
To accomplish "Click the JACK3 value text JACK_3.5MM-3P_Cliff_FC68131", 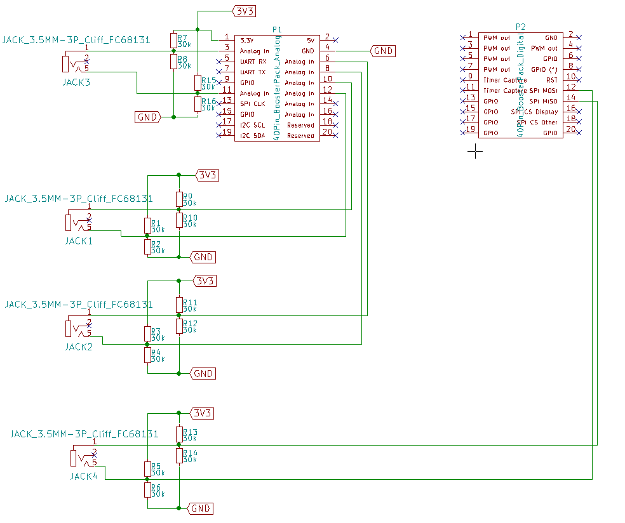I will (x=76, y=40).
